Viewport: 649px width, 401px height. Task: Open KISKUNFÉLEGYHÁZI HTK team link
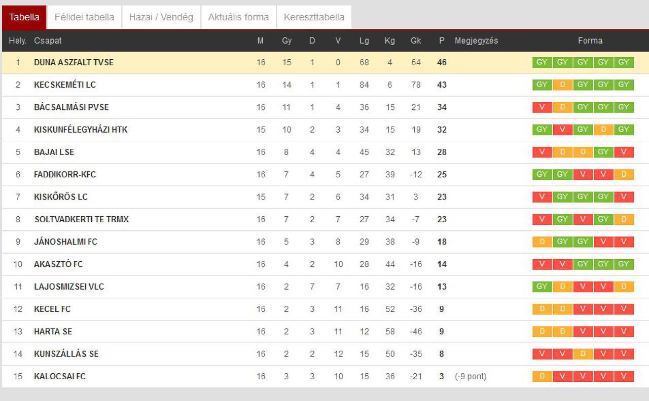81,130
